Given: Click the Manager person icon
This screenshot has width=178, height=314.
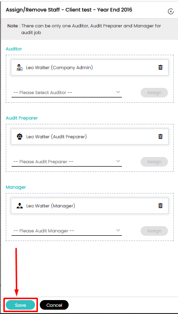Looking at the screenshot, I should [20, 205].
